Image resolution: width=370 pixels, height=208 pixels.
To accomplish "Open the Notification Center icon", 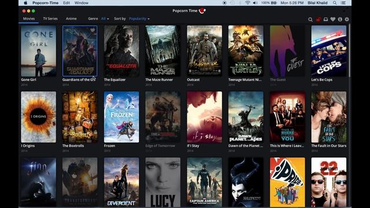I will [x=343, y=3].
